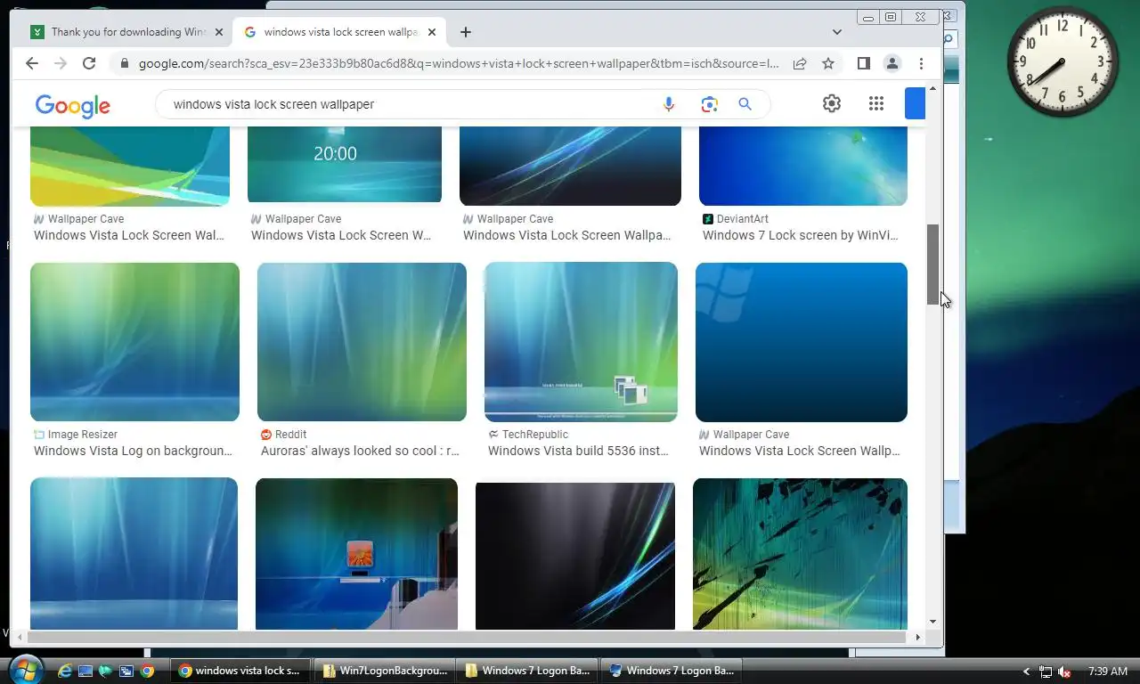Viewport: 1140px width, 684px height.
Task: Open the Reddit Auroras thumbnail
Action: 362,342
